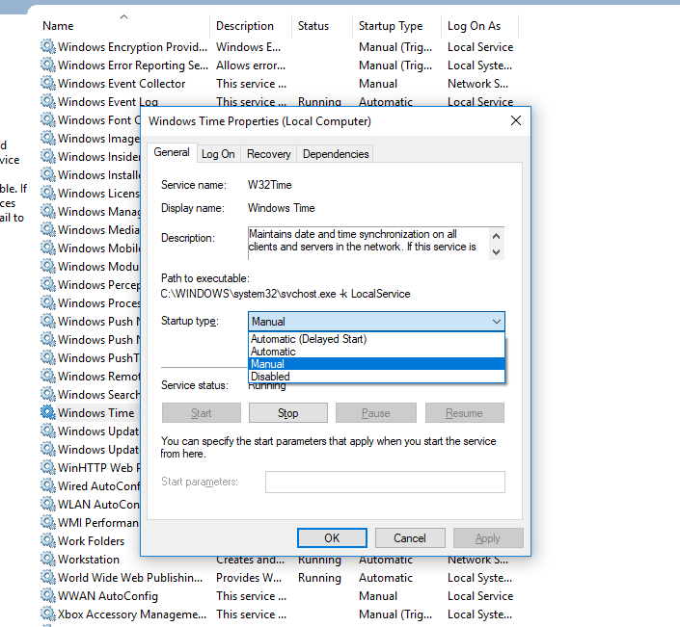
Task: Click the gear icon beside Windows Media service
Action: pos(48,229)
